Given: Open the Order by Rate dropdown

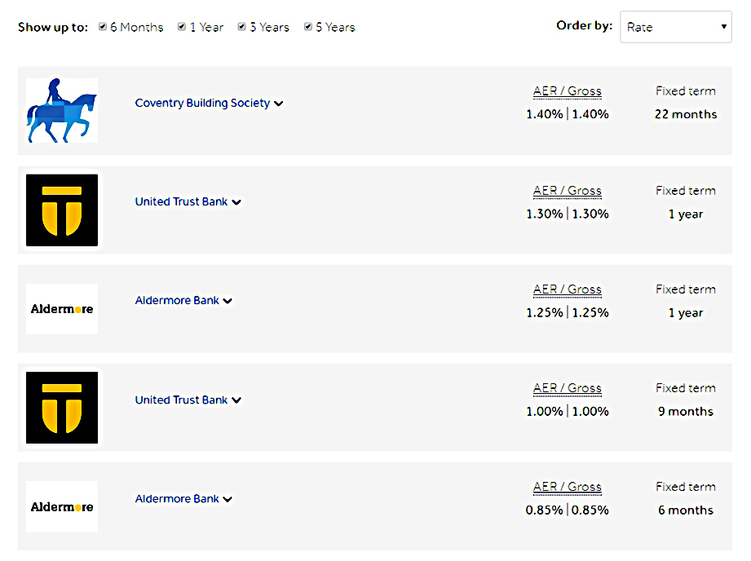Looking at the screenshot, I should [x=676, y=27].
